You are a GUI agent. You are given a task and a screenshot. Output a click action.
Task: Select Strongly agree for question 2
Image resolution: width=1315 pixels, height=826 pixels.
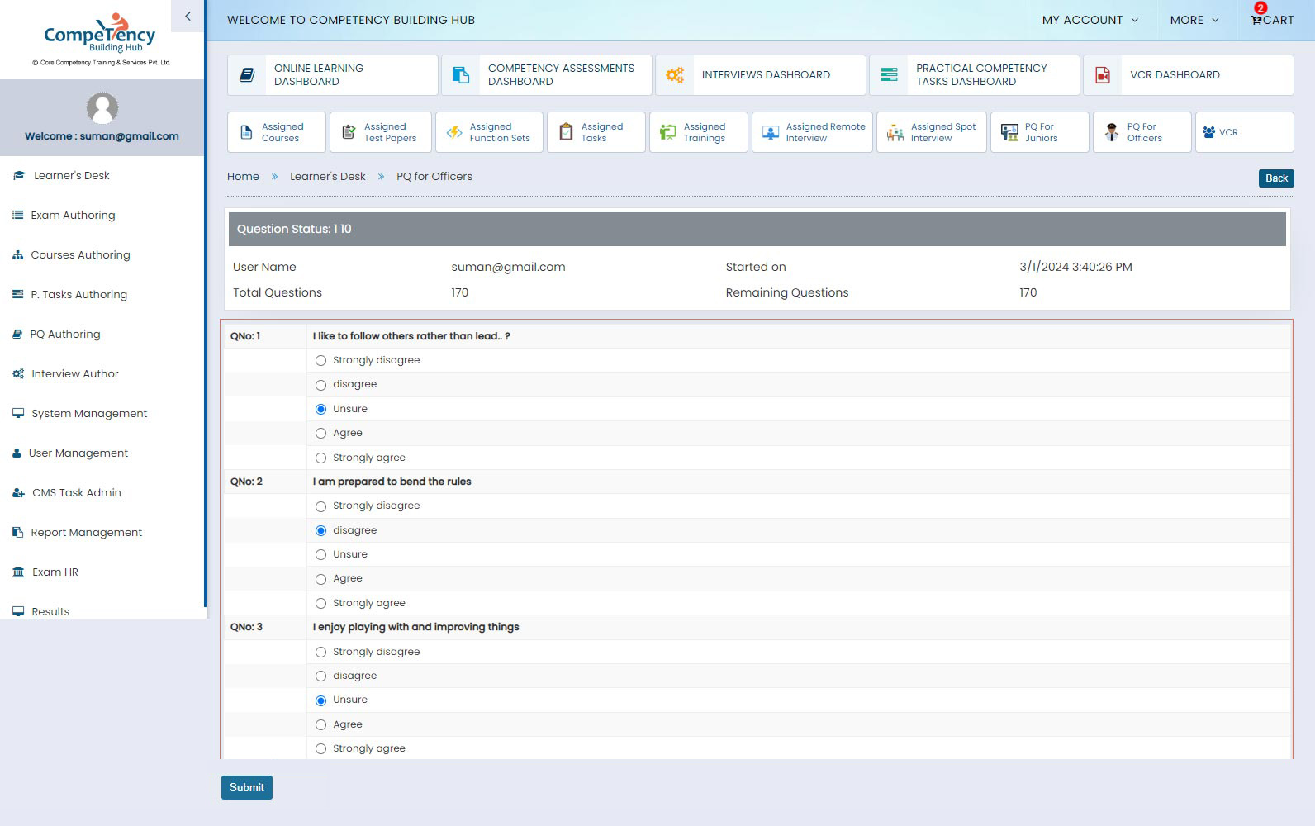pyautogui.click(x=320, y=604)
